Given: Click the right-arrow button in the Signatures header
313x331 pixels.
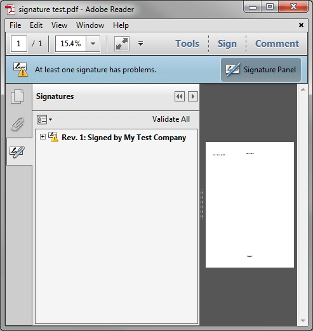Looking at the screenshot, I should pos(193,96).
